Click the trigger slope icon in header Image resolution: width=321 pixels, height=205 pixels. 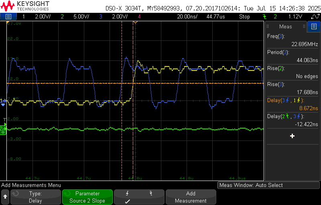265,16
